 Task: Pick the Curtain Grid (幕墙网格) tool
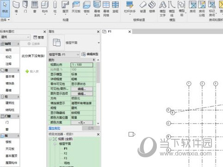(106, 9)
